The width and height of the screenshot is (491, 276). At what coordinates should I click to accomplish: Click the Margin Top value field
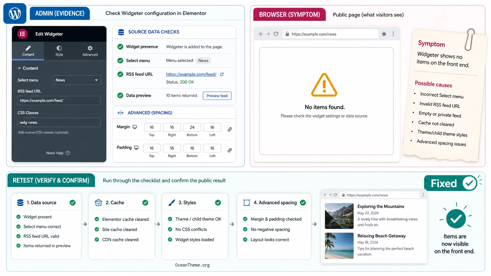(152, 127)
